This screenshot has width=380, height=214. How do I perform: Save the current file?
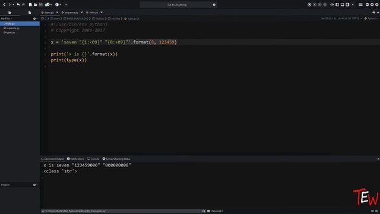(x=41, y=5)
